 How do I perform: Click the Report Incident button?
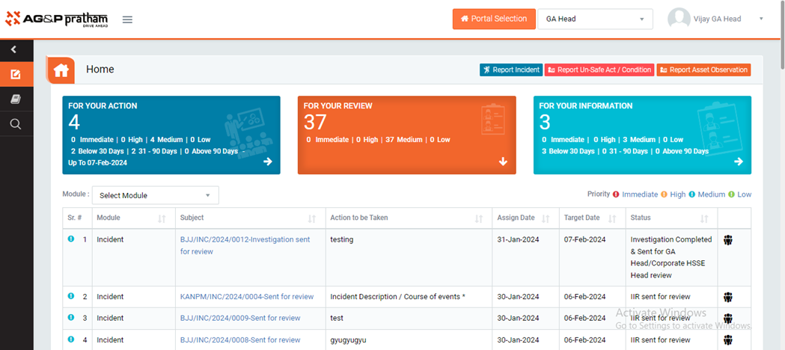pos(510,70)
